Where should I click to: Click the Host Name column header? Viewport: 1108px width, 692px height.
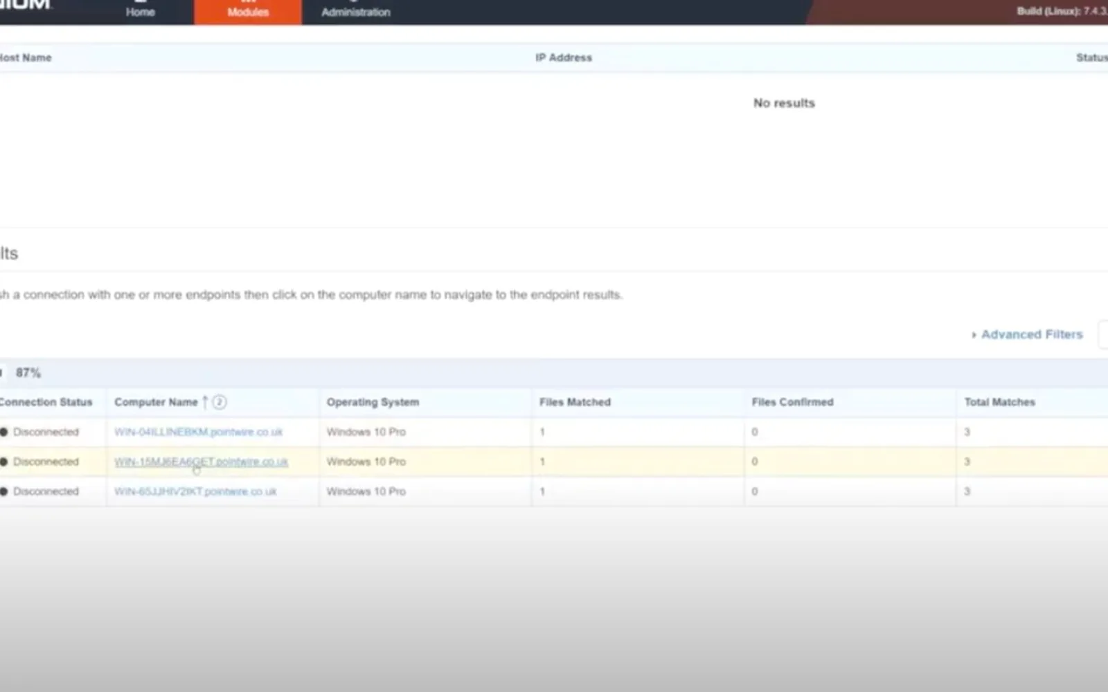tap(26, 57)
